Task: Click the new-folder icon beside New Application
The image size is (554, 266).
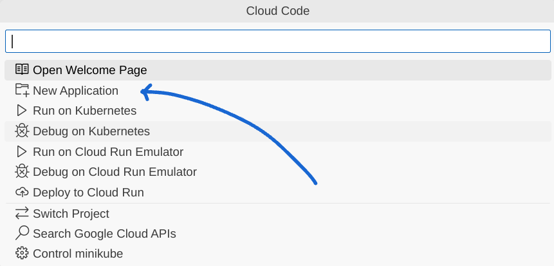Action: tap(23, 90)
